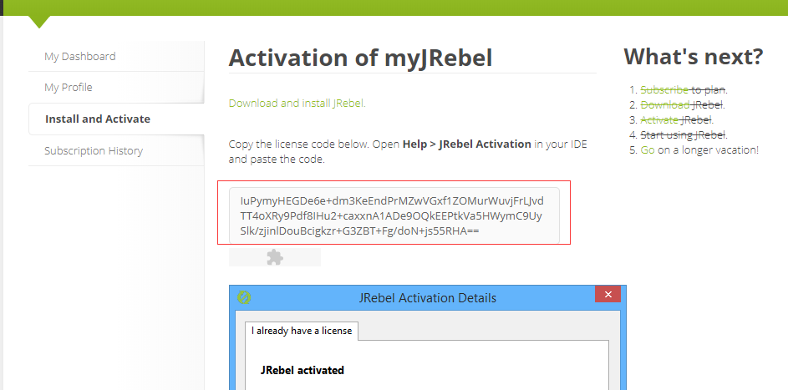The image size is (788, 390).
Task: Click the Go on a longer vacation link
Action: [648, 149]
